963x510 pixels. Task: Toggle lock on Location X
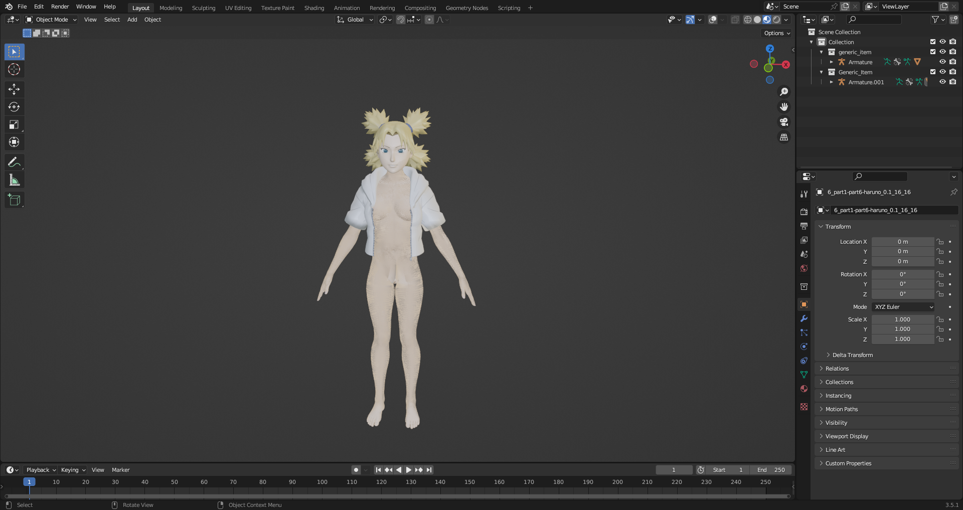[940, 242]
